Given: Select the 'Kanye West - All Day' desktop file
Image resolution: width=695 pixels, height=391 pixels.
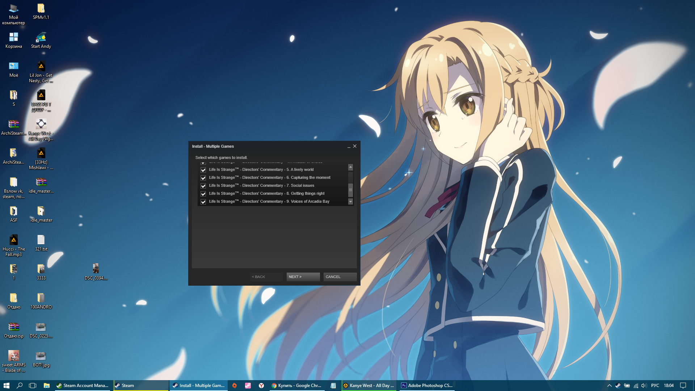Looking at the screenshot, I should (x=41, y=130).
